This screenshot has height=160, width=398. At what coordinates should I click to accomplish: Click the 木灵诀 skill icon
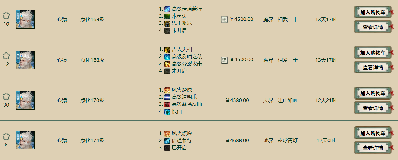coord(167,16)
